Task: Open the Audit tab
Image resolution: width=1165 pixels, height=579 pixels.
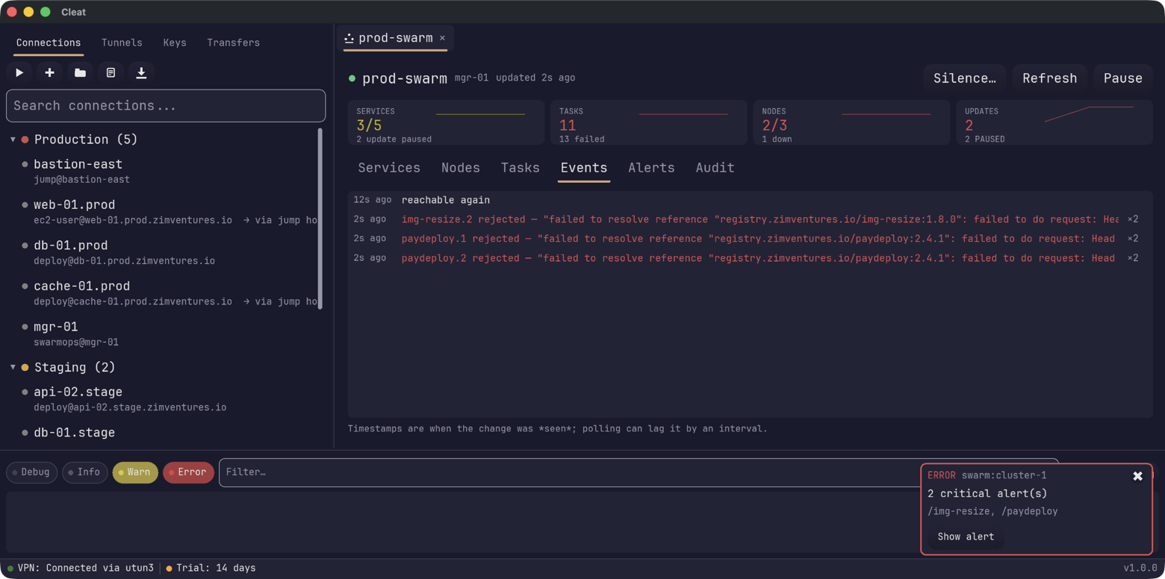Action: coord(715,168)
